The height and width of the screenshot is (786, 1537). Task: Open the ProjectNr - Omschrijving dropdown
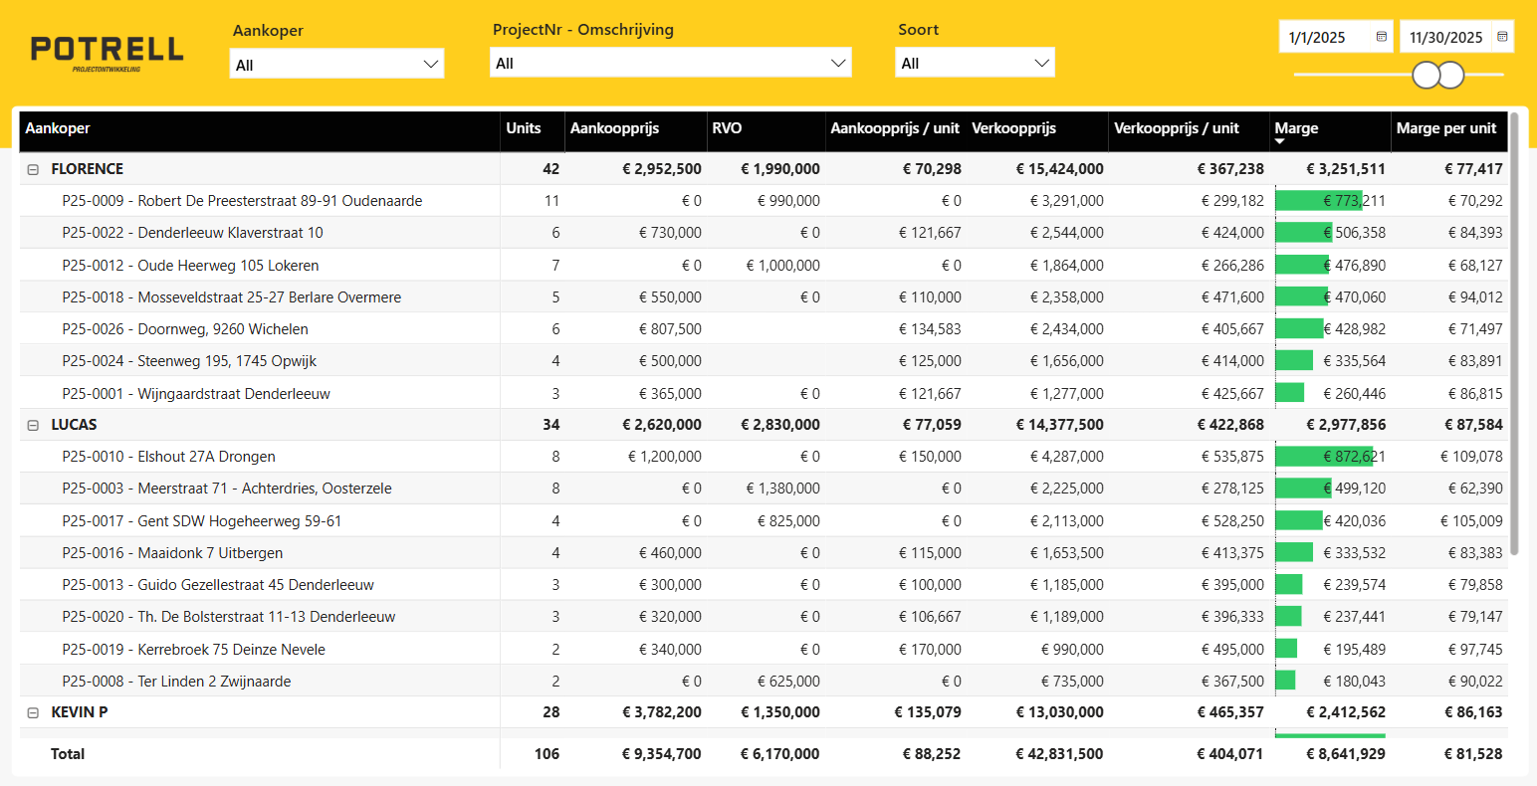671,63
